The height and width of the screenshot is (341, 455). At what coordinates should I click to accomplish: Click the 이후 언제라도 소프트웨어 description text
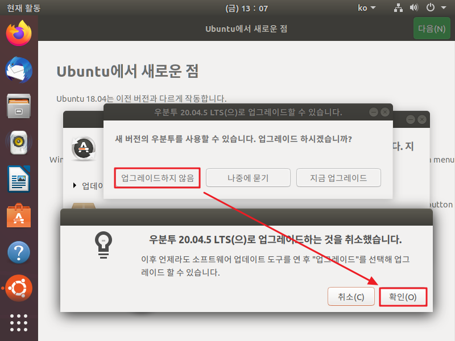pyautogui.click(x=275, y=265)
